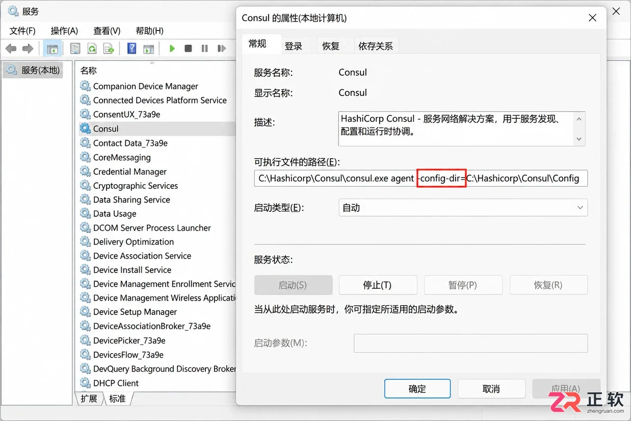
Task: Switch to the 依存关系 tab
Action: click(376, 46)
